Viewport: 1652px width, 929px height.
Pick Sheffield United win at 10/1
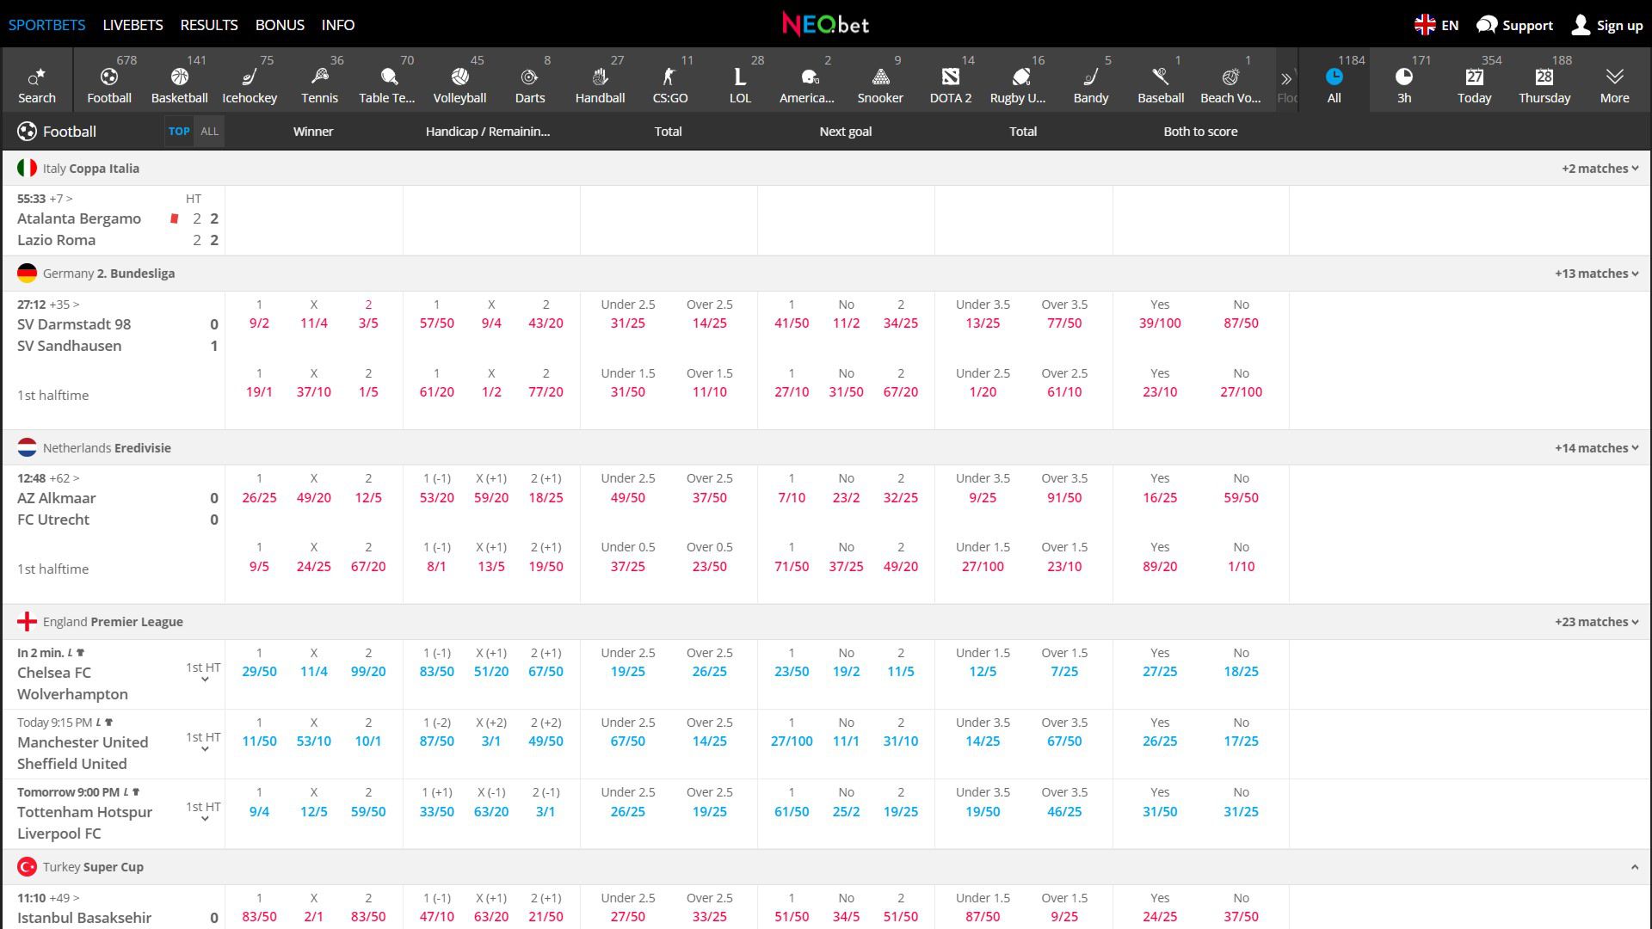pyautogui.click(x=368, y=741)
